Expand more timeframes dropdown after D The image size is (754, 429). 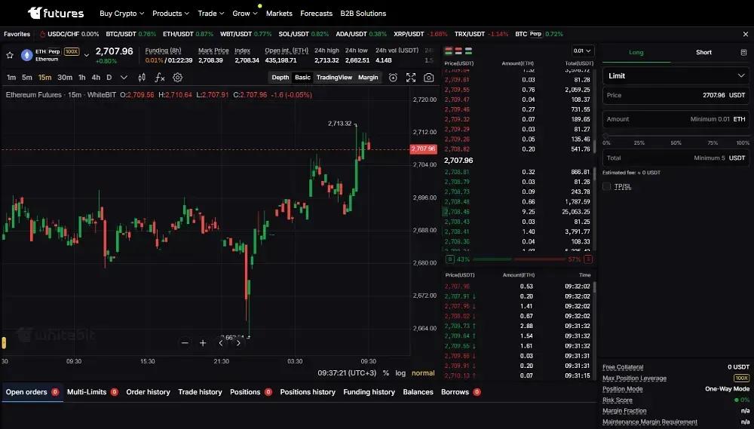(x=124, y=78)
